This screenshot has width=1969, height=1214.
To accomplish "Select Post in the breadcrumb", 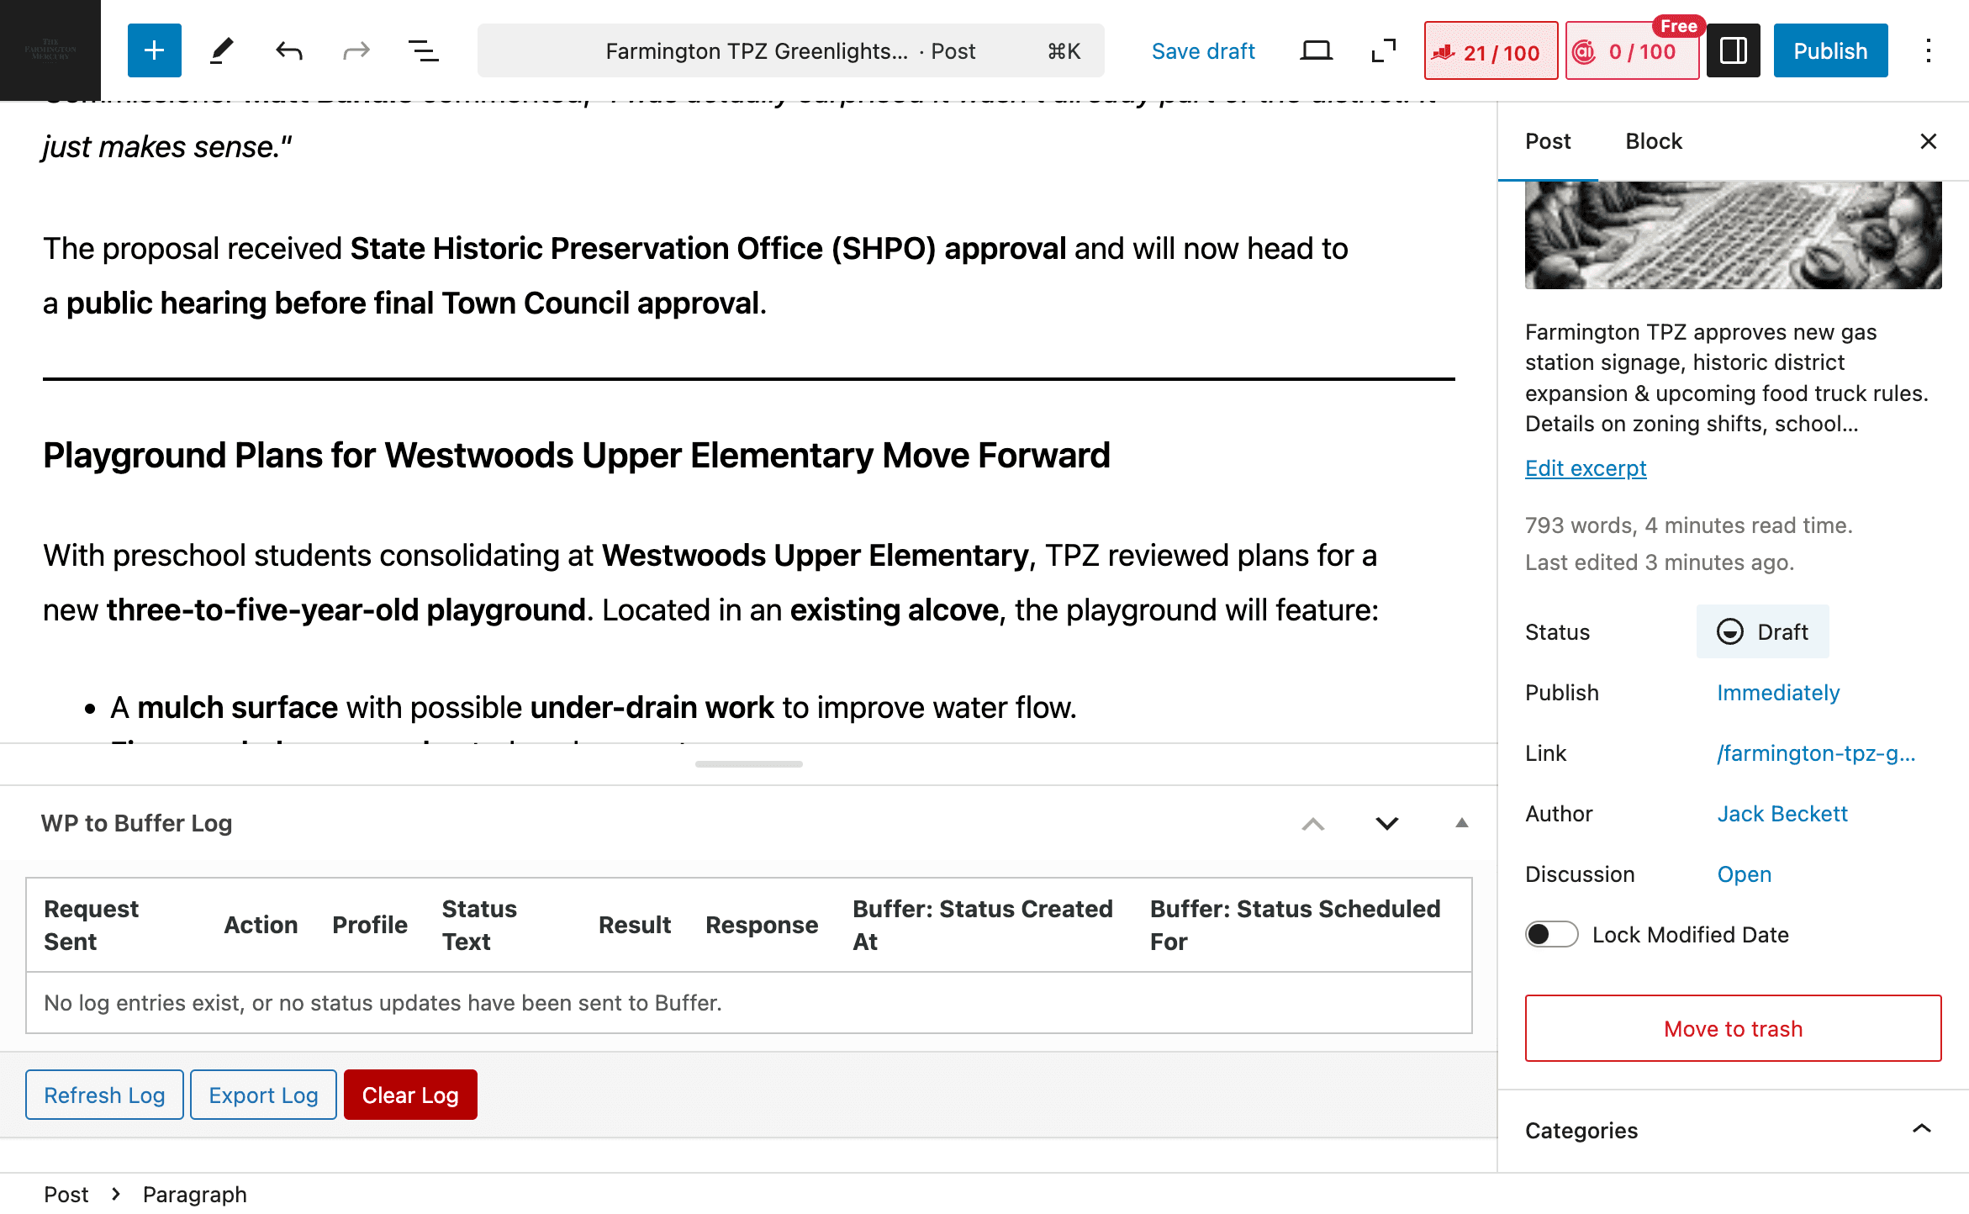I will point(66,1194).
